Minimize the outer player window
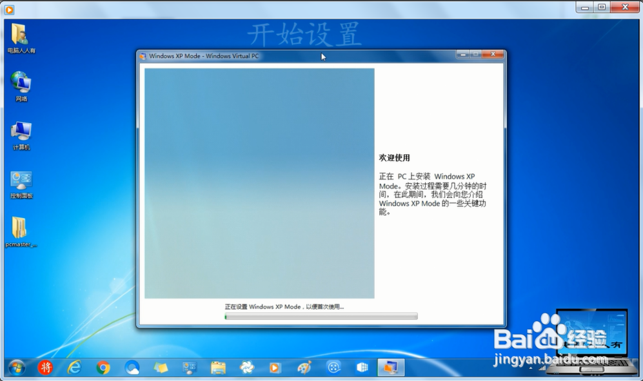Image resolution: width=643 pixels, height=381 pixels. (x=585, y=7)
